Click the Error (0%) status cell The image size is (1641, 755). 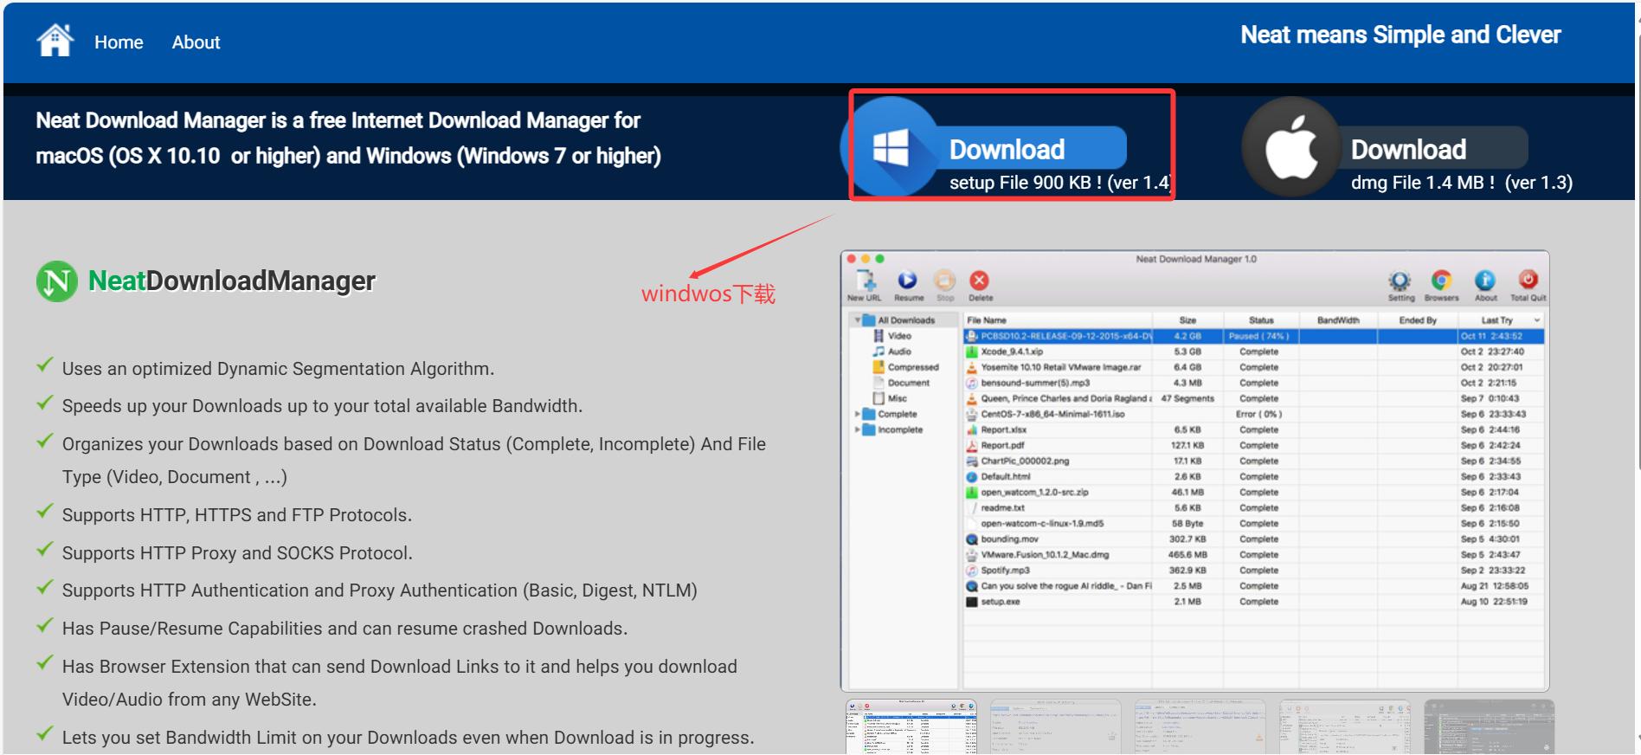point(1258,414)
